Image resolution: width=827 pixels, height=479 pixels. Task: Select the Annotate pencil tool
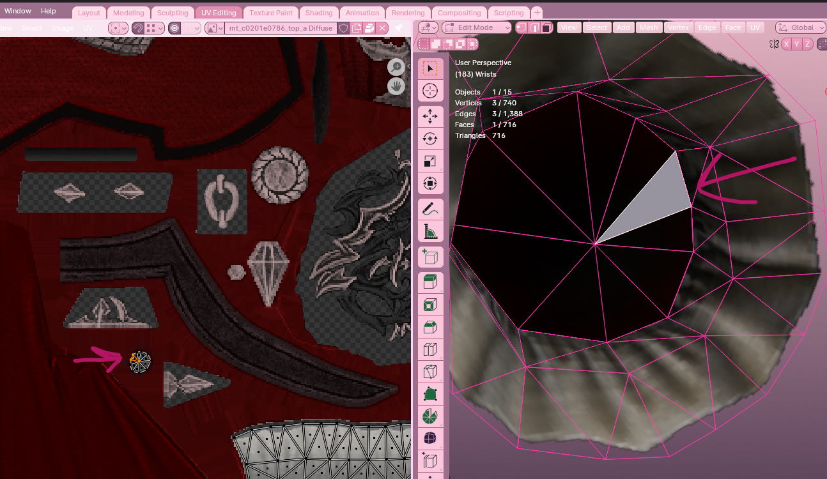click(x=430, y=209)
